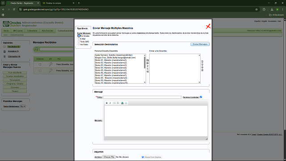This screenshot has height=161, width=286.
Task: Click the Grupos button in sidebar
Action: (x=15, y=91)
